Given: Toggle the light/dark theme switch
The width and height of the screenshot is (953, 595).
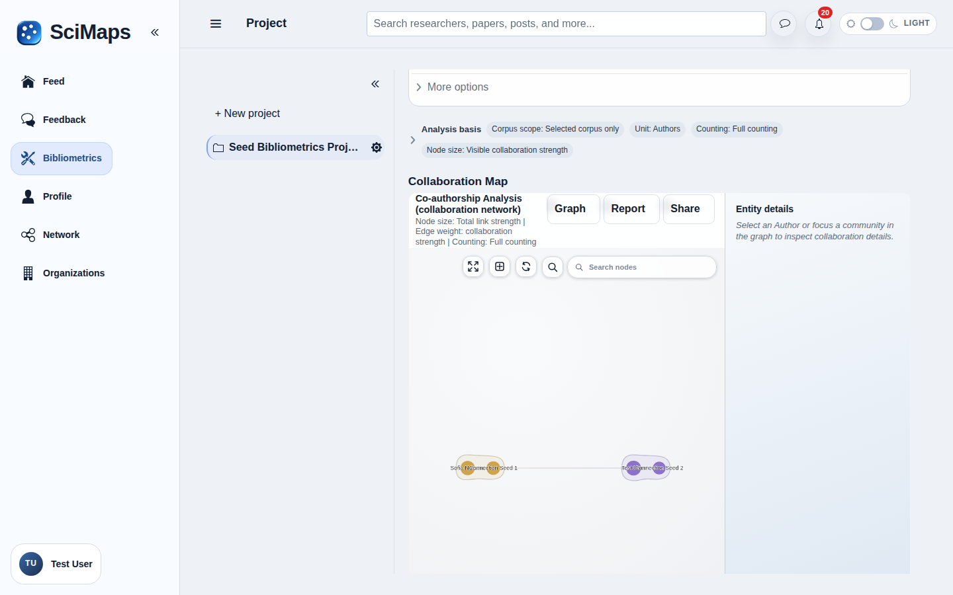Looking at the screenshot, I should click(872, 24).
